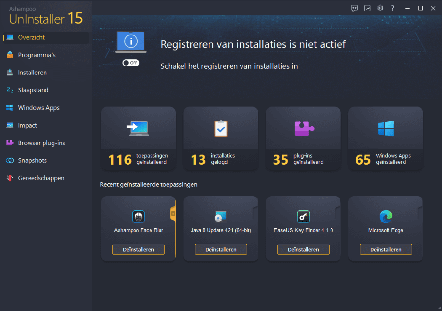Screen dimensions: 442x311
Task: Click the Microsoft Edge logo icon
Action: pyautogui.click(x=386, y=217)
